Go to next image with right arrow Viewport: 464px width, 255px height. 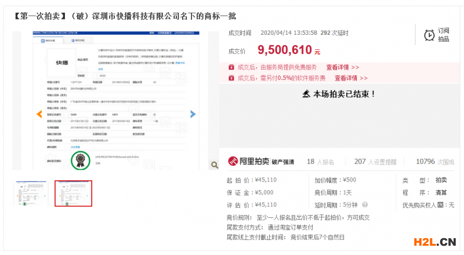(x=193, y=114)
